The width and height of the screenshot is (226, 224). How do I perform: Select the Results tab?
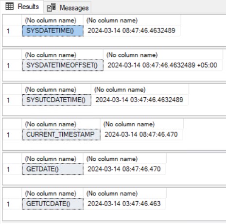click(x=22, y=6)
